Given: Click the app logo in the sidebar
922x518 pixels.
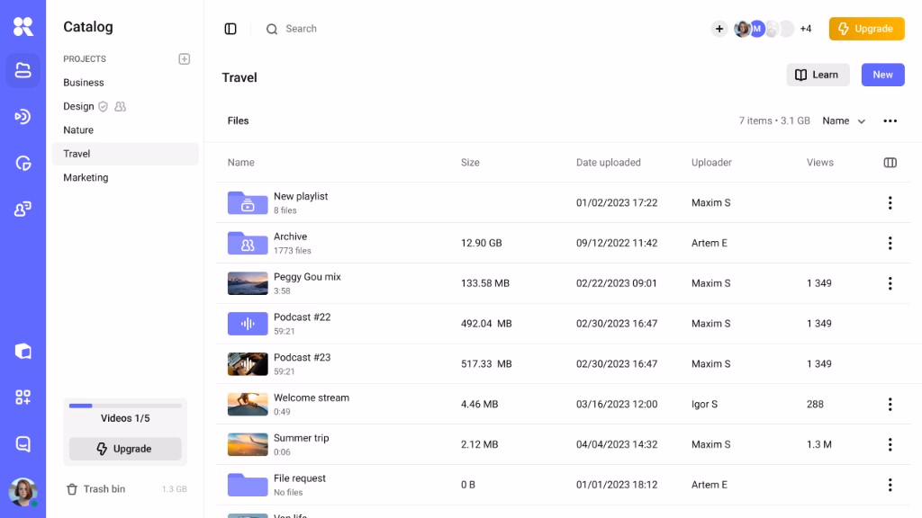Looking at the screenshot, I should (x=23, y=26).
